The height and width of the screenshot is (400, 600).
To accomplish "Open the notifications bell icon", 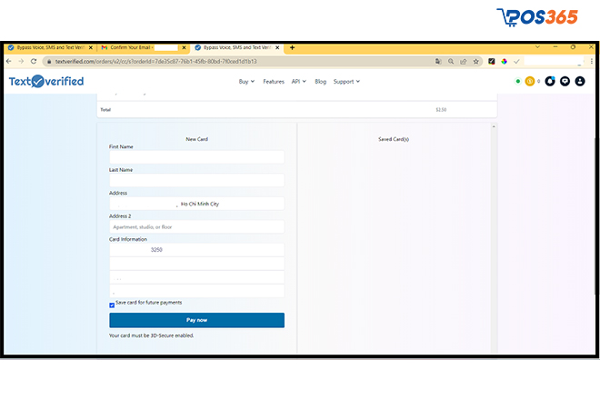I will (x=549, y=81).
